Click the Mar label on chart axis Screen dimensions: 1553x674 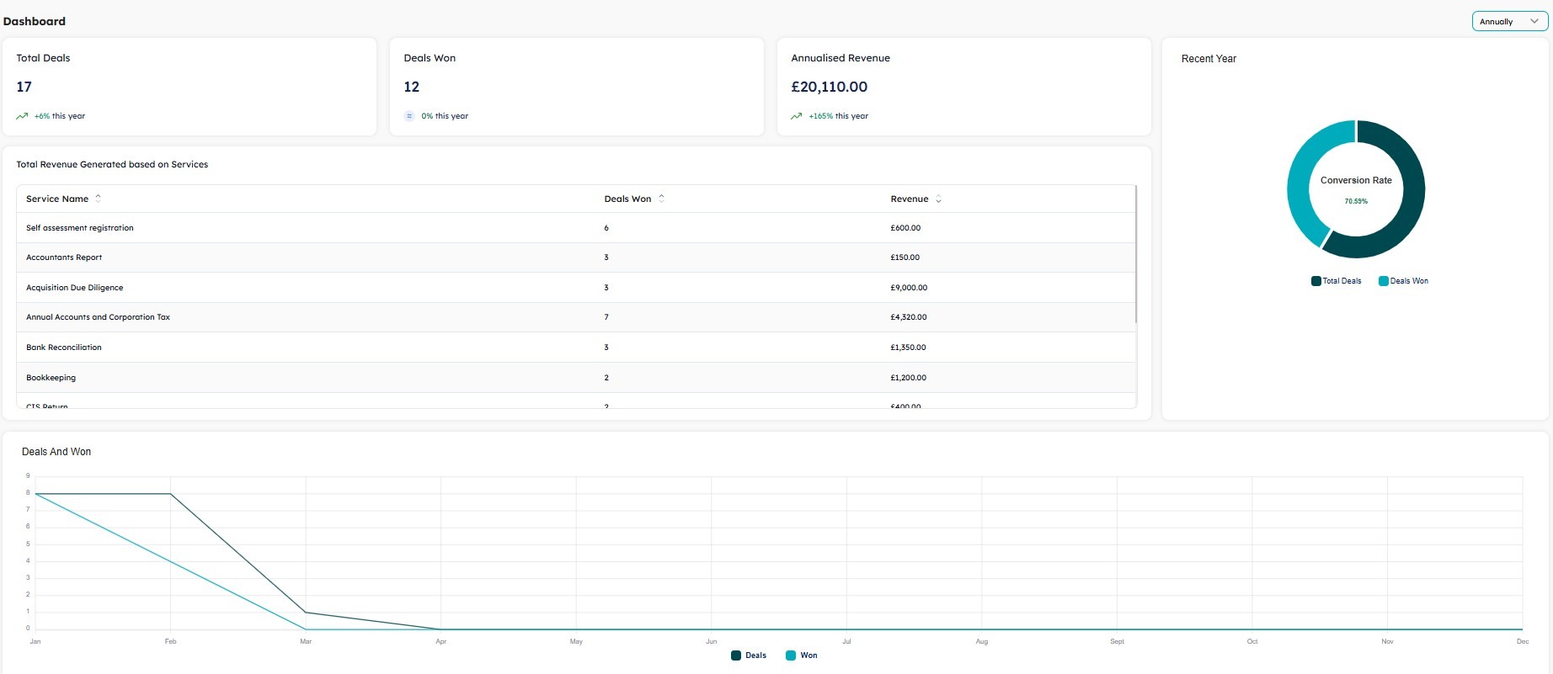tap(306, 641)
